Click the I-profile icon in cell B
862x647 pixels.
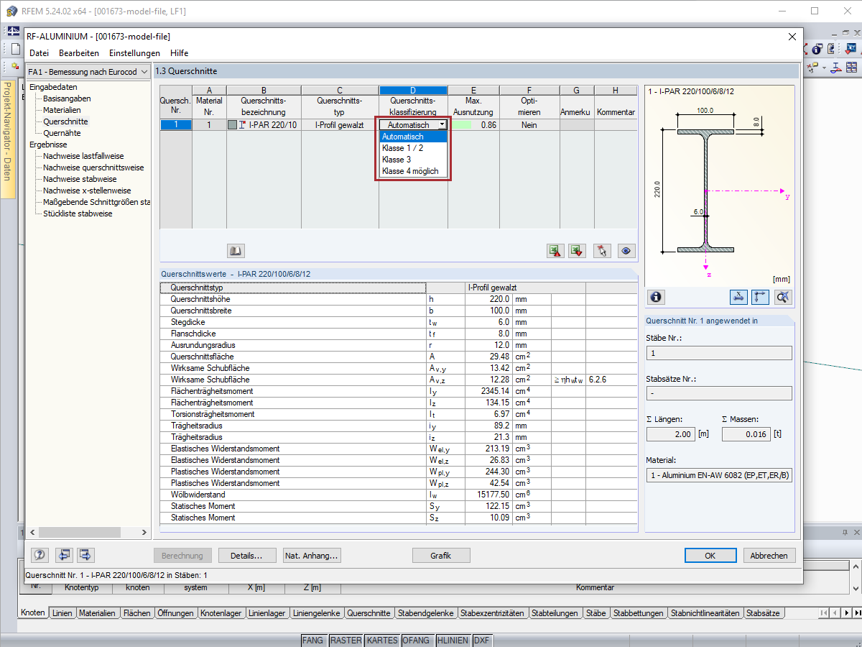(x=243, y=125)
